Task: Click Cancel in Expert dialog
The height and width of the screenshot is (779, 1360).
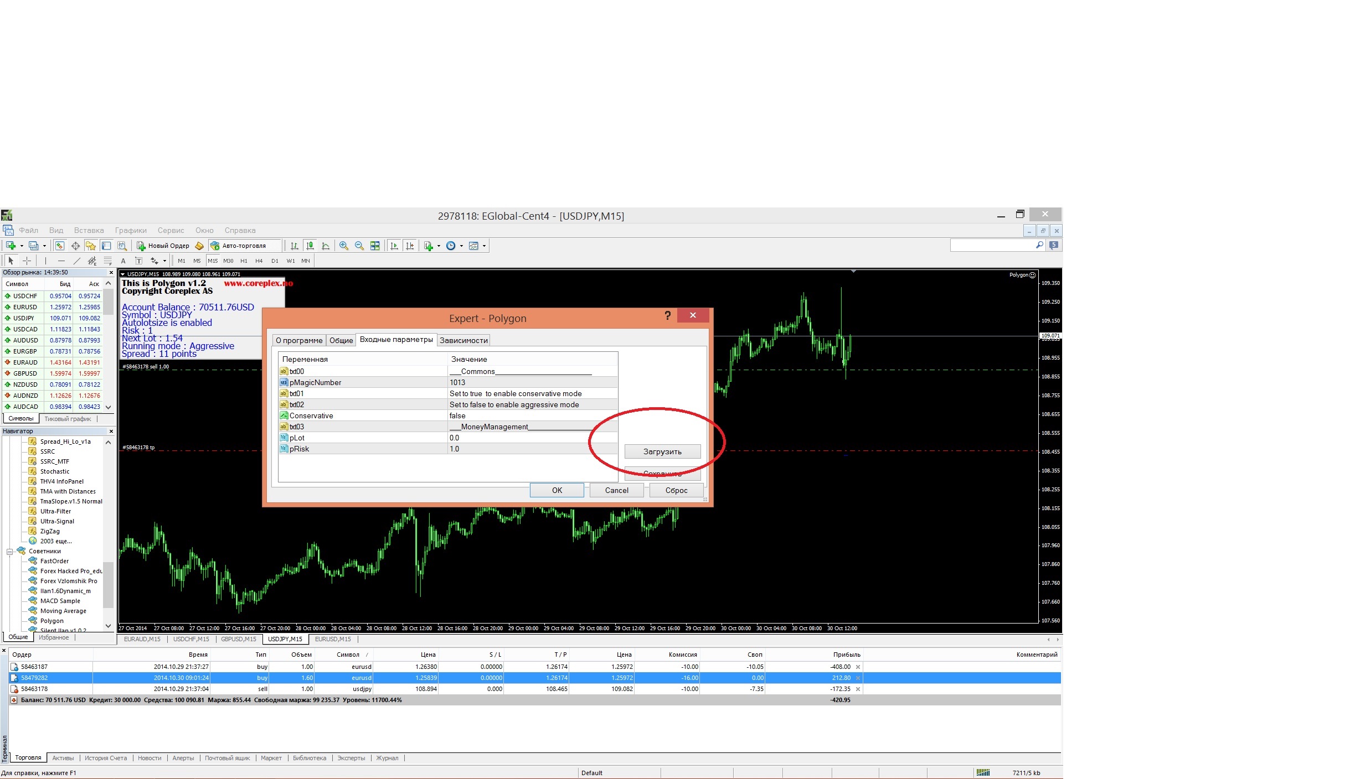Action: tap(616, 490)
